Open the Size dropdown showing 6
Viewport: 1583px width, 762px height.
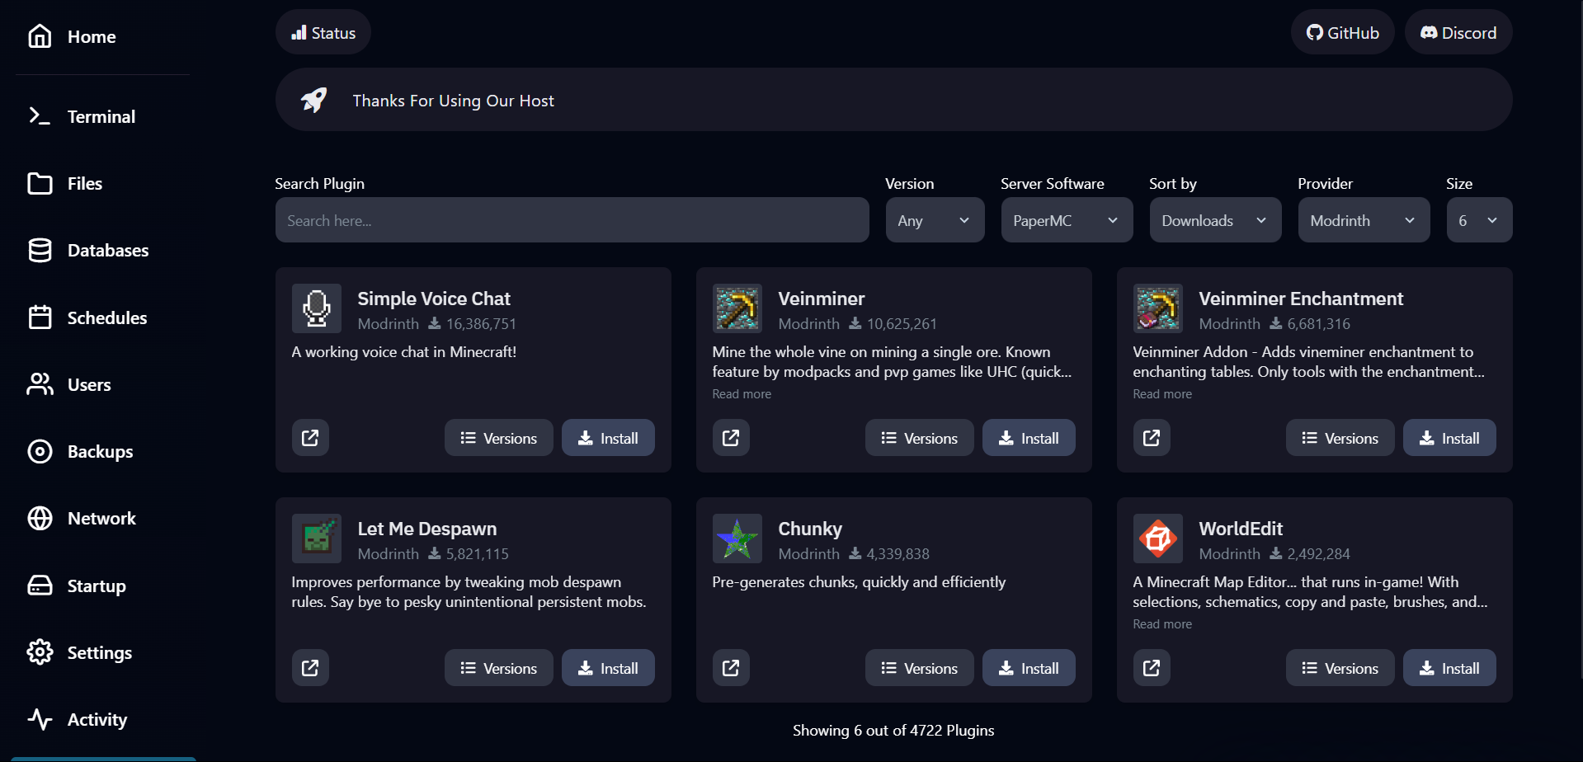click(1479, 220)
